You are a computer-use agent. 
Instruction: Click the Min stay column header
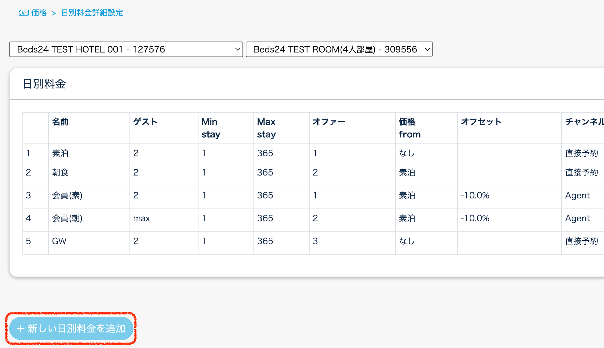tap(211, 128)
